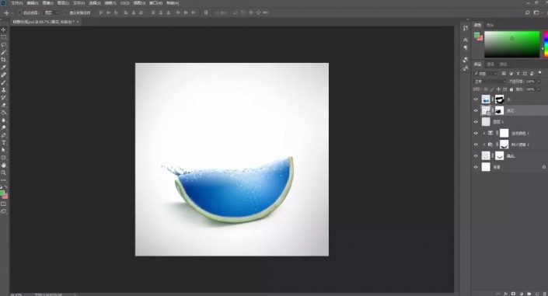Image resolution: width=548 pixels, height=296 pixels.
Task: Open the layer filter type dropdown
Action: 486,74
